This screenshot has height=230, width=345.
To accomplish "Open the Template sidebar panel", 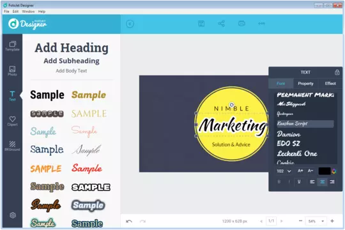I will pyautogui.click(x=12, y=46).
